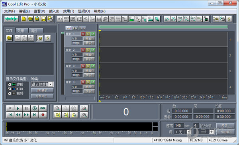
Task: Click the open-file folder icon in the file panel
Action: 10,38
